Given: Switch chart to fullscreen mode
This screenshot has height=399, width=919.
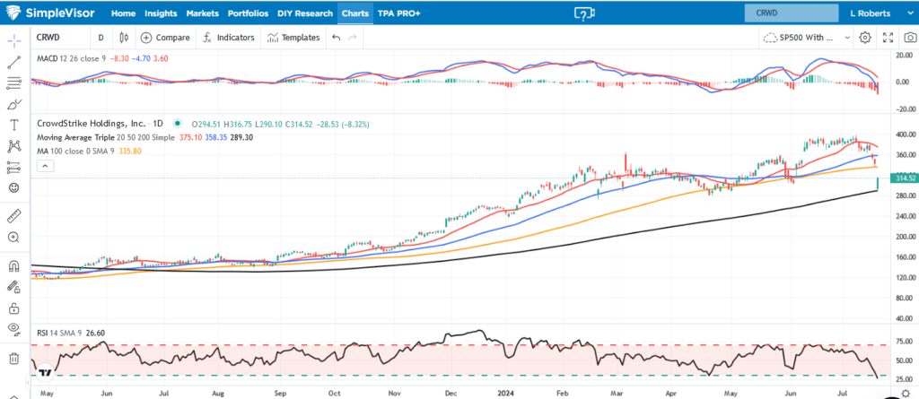Looking at the screenshot, I should [888, 38].
